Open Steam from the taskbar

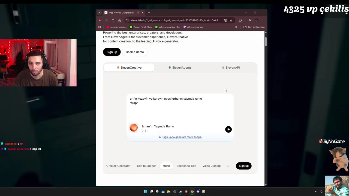180,192
